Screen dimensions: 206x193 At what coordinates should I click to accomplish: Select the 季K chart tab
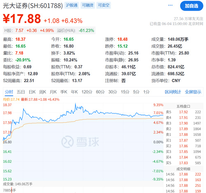(64, 92)
